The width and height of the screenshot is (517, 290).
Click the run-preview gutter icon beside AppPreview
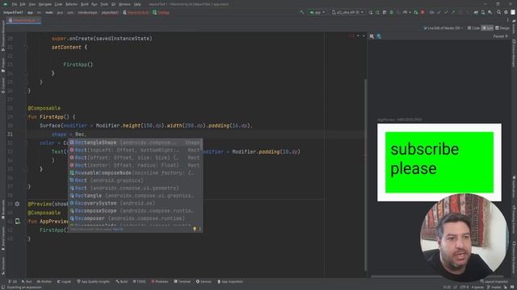tap(18, 222)
